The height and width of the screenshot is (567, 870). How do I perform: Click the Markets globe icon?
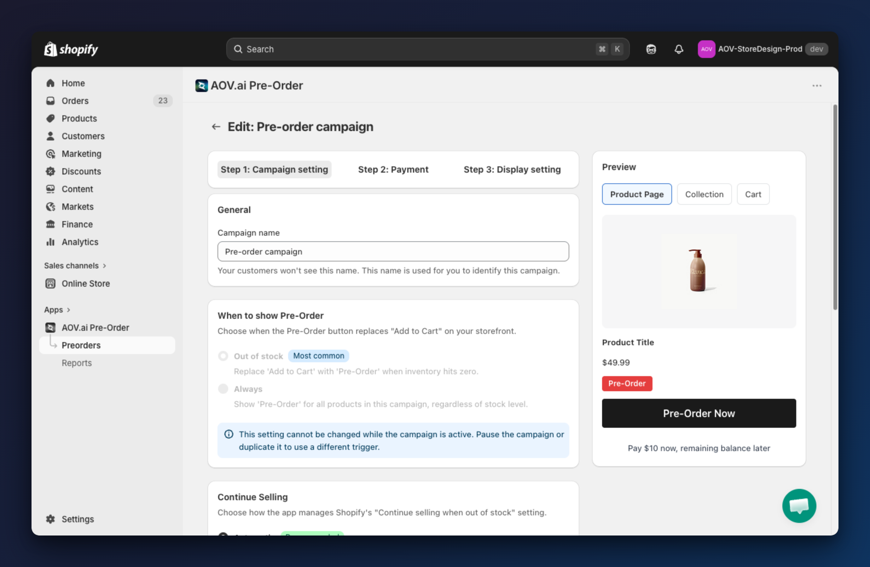(50, 206)
